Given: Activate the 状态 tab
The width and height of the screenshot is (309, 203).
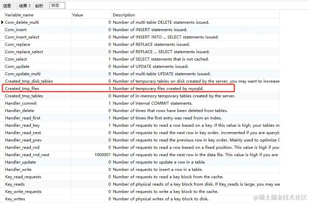Looking at the screenshot, I should click(56, 5).
